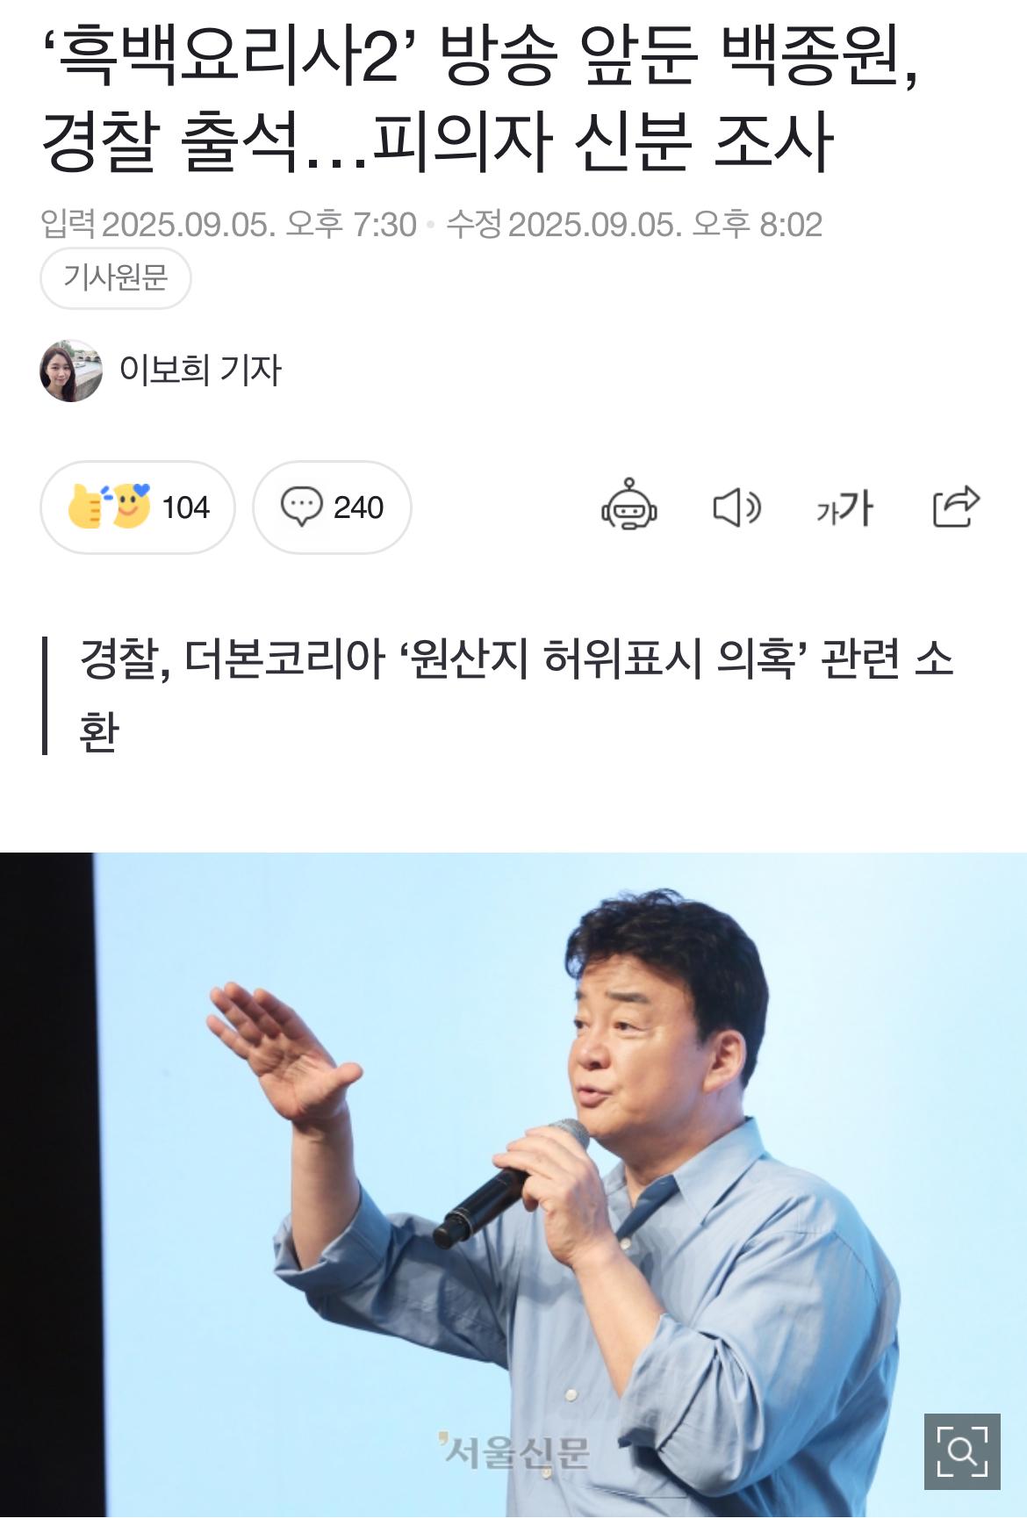This screenshot has width=1027, height=1533.
Task: Enlarge photo with magnifier icon
Action: 962,1451
